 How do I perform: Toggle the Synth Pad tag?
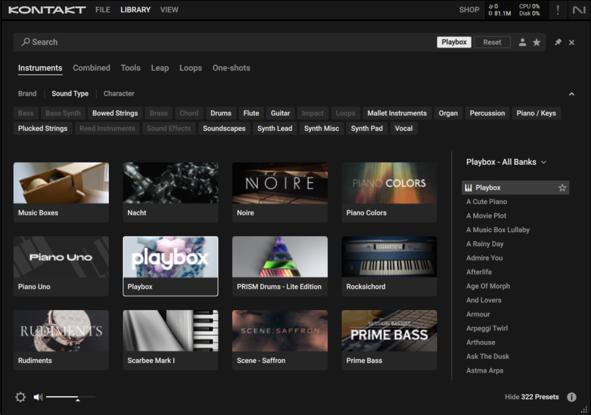coord(367,129)
